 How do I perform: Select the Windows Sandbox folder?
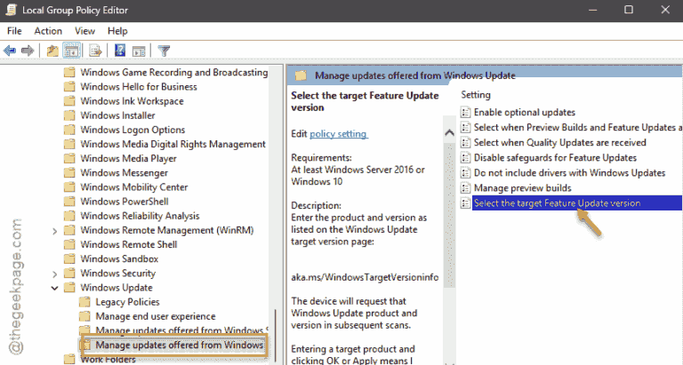(119, 258)
